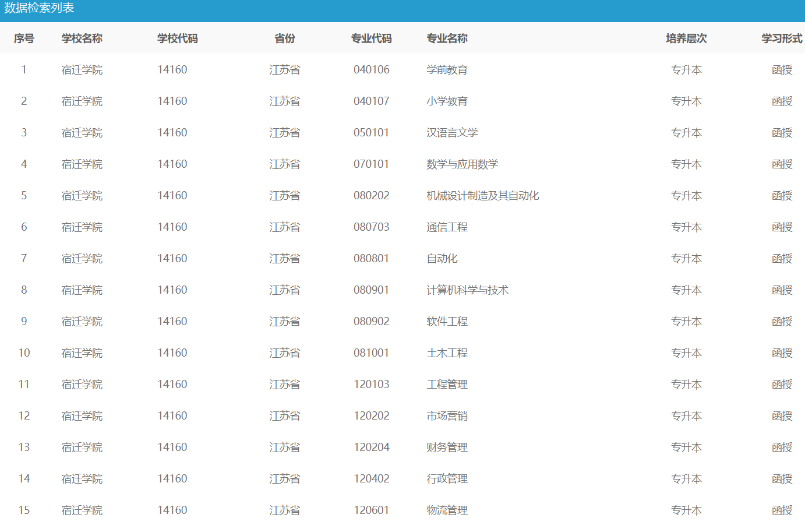Select major name 汉语言文学
This screenshot has width=805, height=525.
(452, 133)
